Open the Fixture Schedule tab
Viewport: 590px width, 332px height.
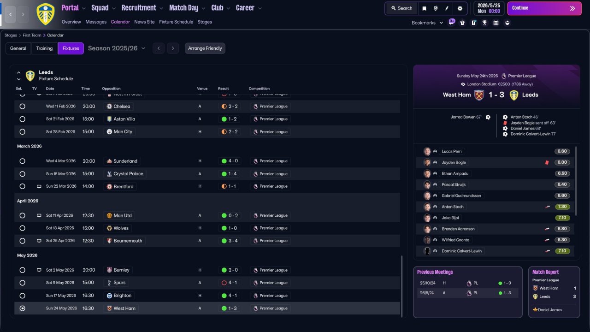tap(176, 22)
